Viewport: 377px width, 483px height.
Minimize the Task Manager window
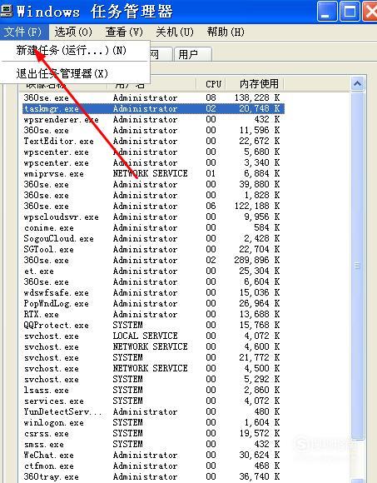click(x=326, y=12)
